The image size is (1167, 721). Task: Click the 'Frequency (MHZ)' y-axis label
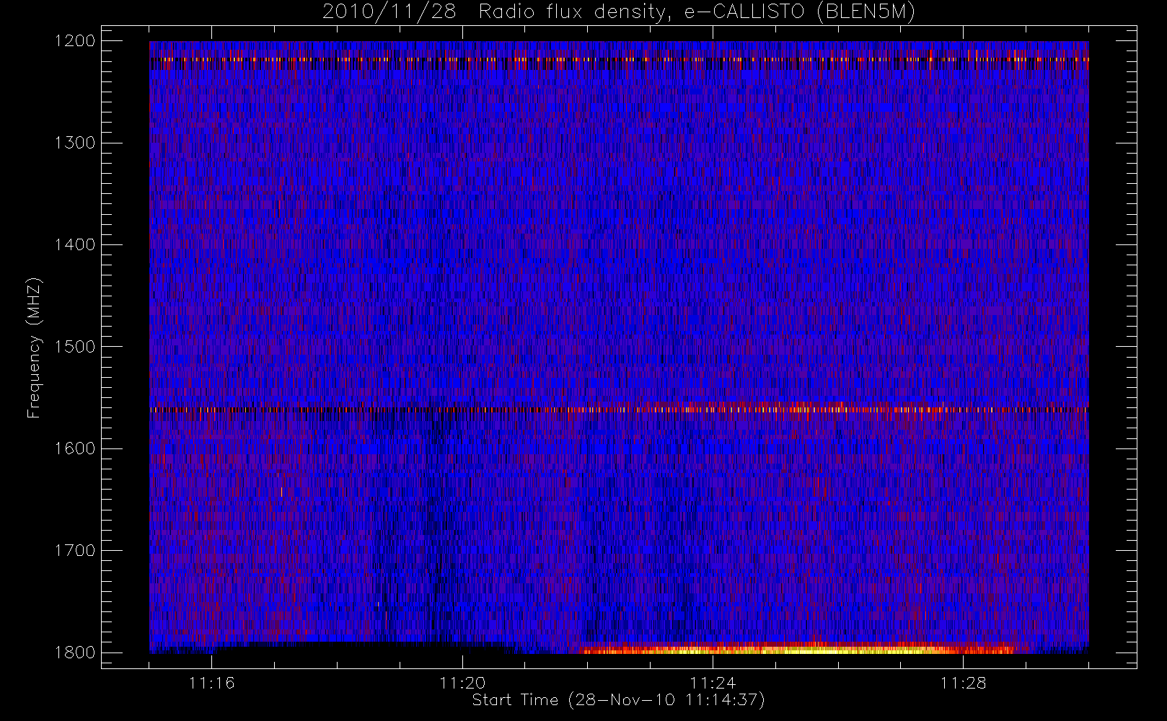[34, 348]
